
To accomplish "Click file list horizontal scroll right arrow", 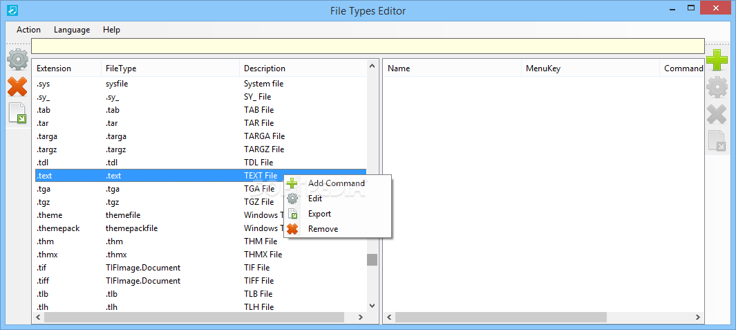I will point(361,318).
